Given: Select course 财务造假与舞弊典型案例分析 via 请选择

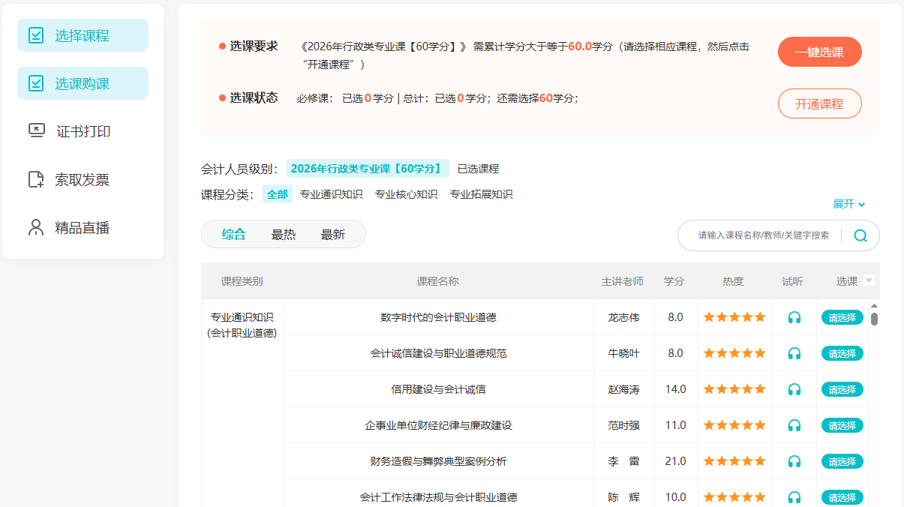Looking at the screenshot, I should click(x=842, y=461).
